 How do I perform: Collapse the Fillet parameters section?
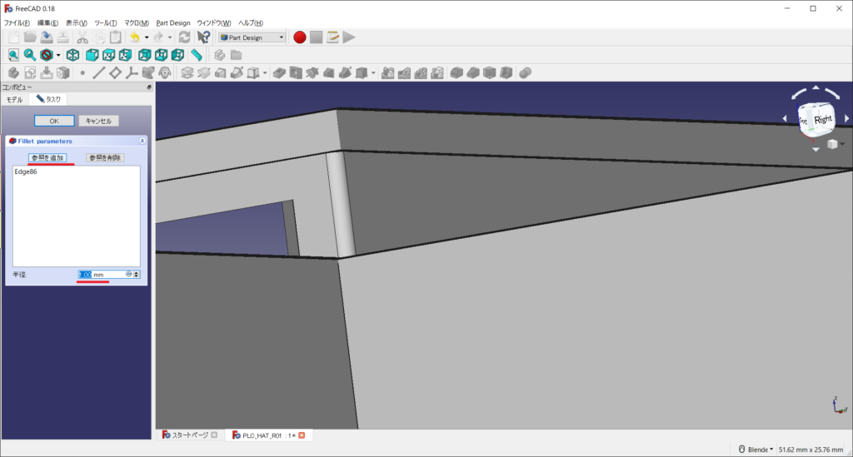142,141
